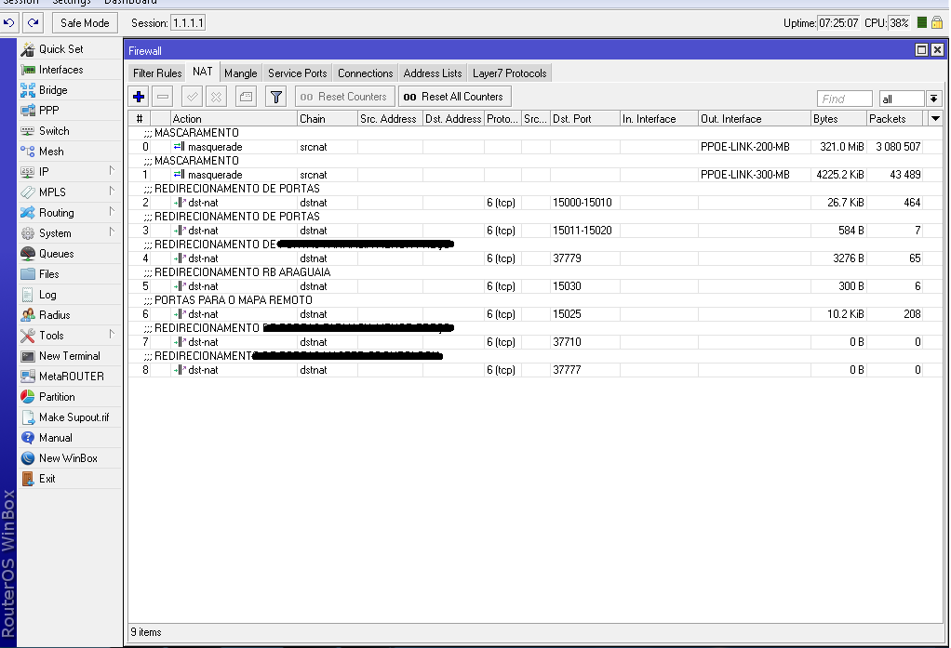Open the Address Lists tab
Image resolution: width=951 pixels, height=648 pixels.
(433, 73)
